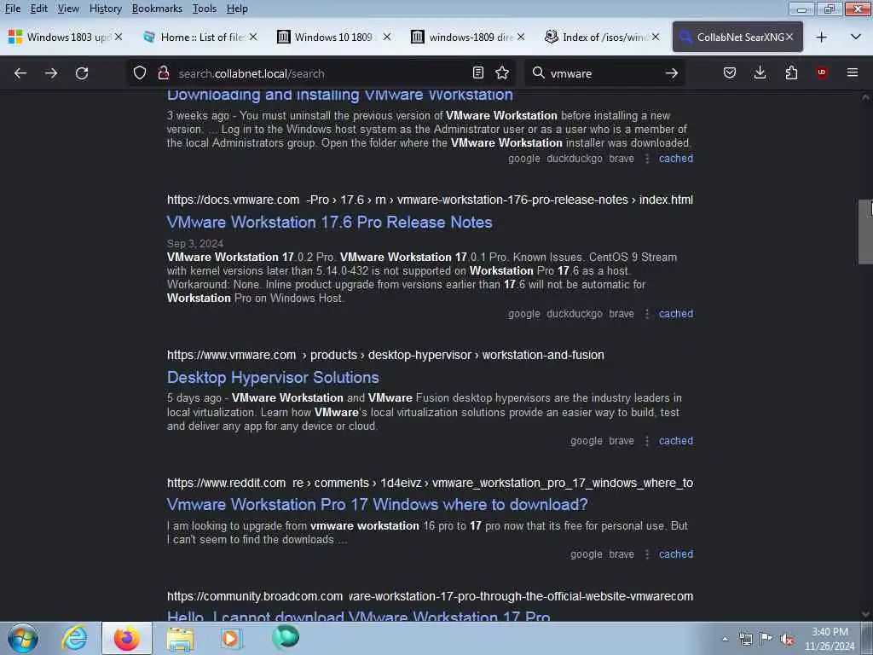Open Desktop Hypervisor Solutions result
Screen dimensions: 873x655
[x=273, y=378]
